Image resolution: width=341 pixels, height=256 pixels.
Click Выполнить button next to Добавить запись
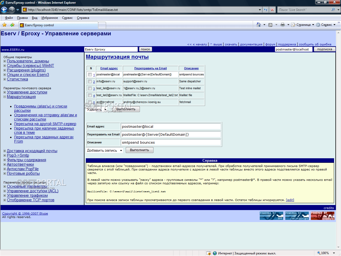(139, 150)
